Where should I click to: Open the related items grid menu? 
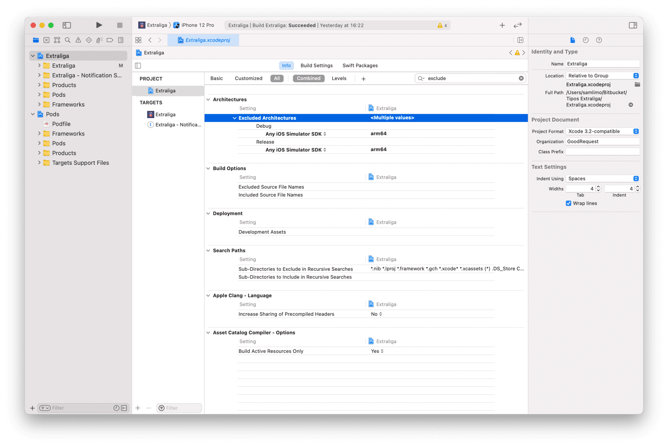138,40
